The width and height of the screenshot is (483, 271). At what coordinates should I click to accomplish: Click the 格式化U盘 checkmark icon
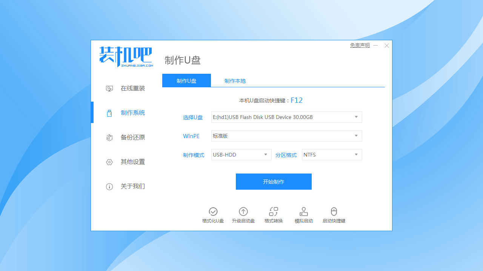[x=213, y=212]
